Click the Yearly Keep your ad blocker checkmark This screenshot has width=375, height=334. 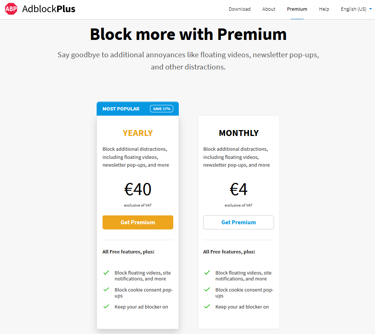point(106,306)
